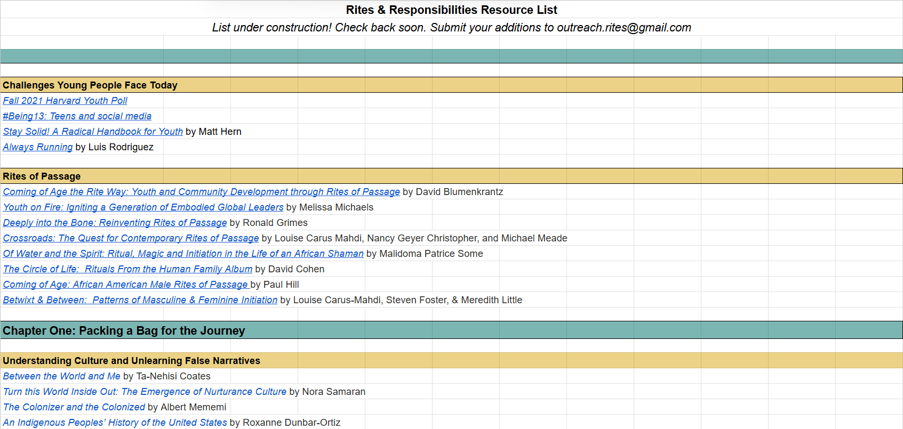Open Youth on Fire: Igniting a Generation link
The width and height of the screenshot is (903, 429).
[x=143, y=207]
